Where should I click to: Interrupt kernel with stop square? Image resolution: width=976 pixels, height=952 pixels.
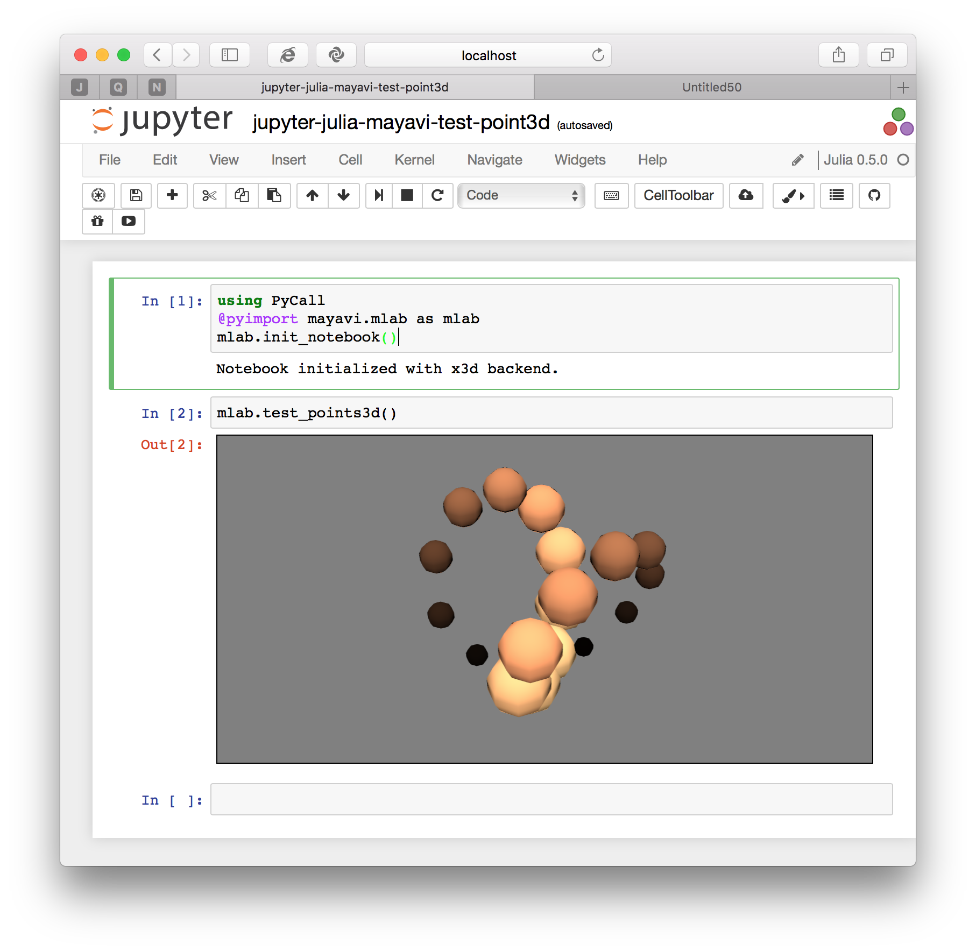[407, 195]
